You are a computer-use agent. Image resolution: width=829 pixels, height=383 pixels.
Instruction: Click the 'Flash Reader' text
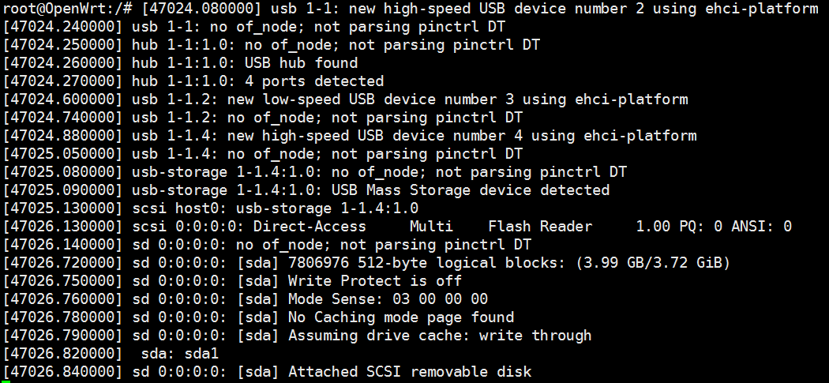(x=540, y=227)
